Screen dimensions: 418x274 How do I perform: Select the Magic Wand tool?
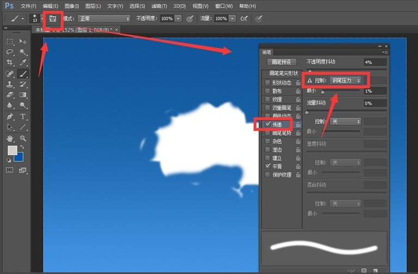tap(23, 52)
